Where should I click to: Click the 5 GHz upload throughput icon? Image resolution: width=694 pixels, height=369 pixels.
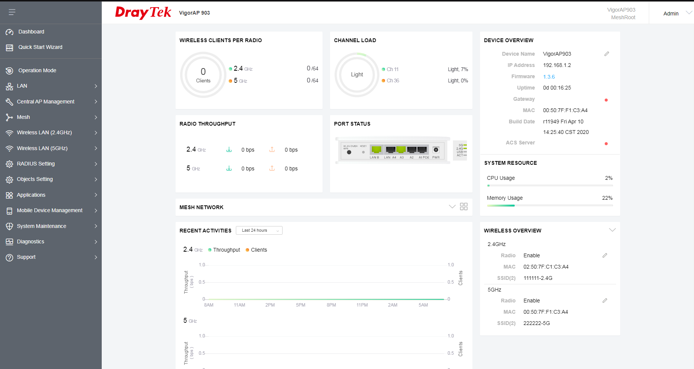tap(272, 169)
